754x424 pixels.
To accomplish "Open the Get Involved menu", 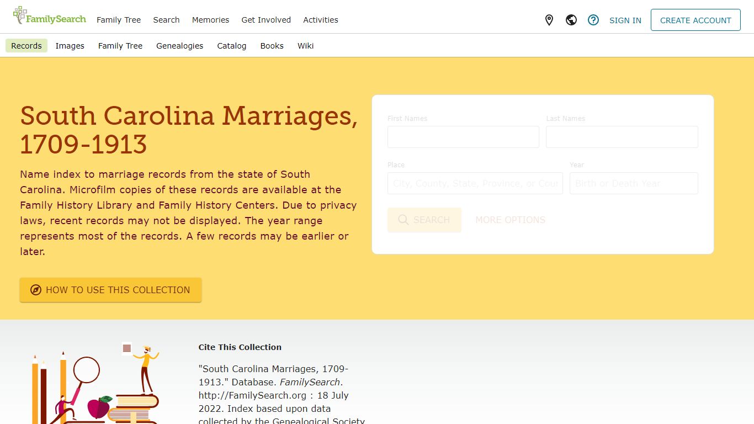I will coord(266,20).
